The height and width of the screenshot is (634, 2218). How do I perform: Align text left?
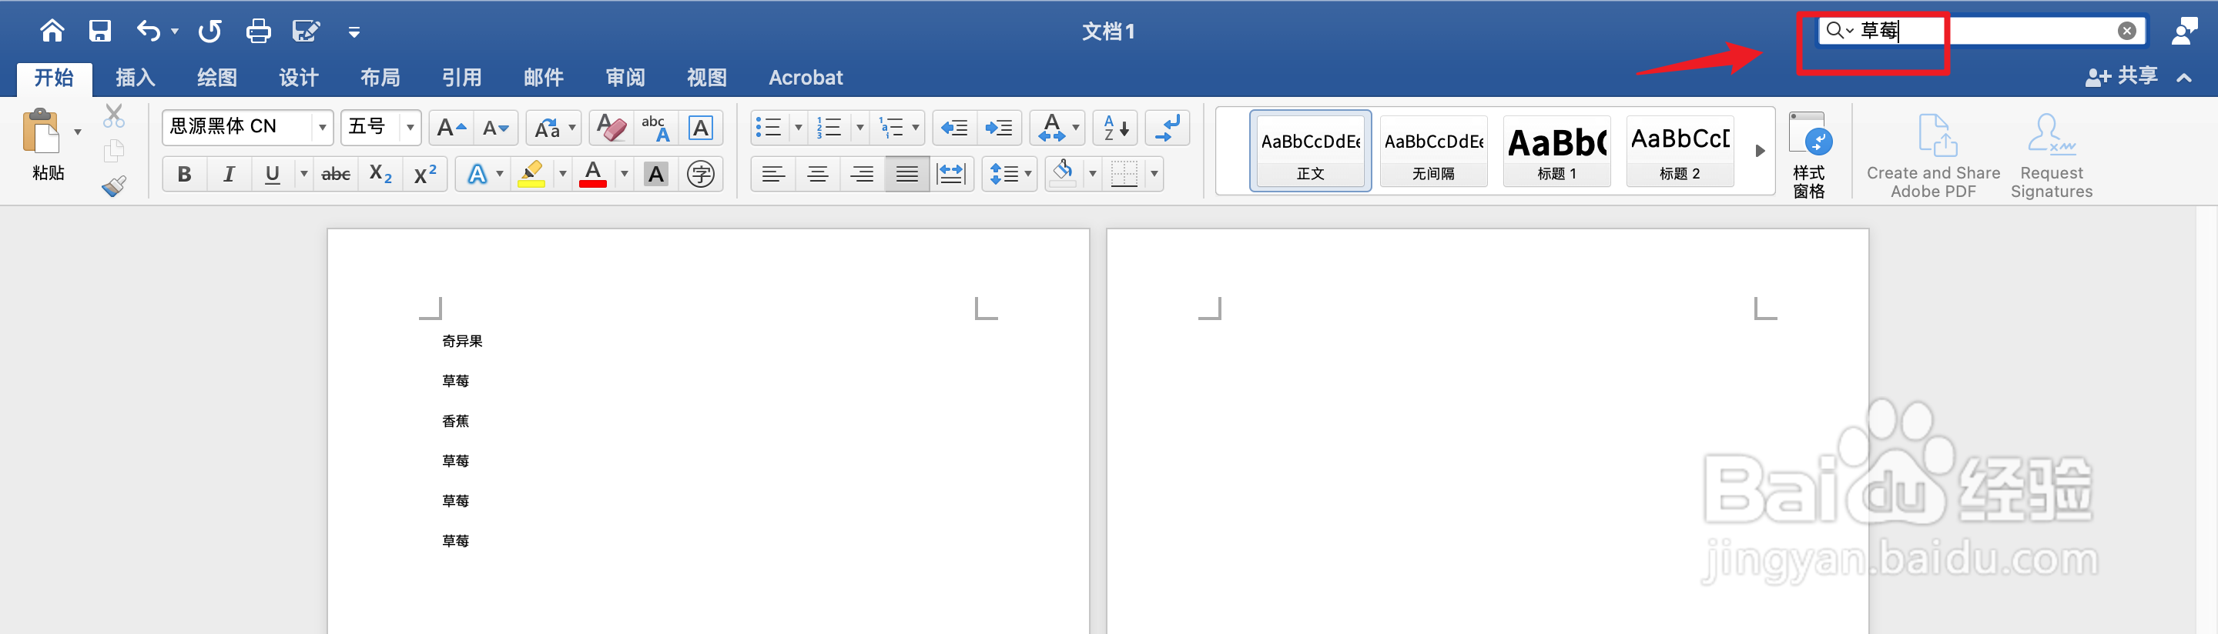tap(773, 175)
